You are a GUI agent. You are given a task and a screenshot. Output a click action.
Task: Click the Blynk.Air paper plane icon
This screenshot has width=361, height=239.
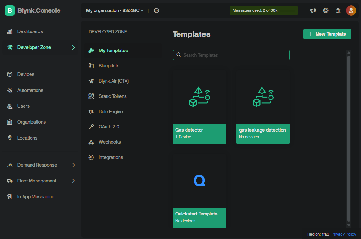[x=91, y=81]
